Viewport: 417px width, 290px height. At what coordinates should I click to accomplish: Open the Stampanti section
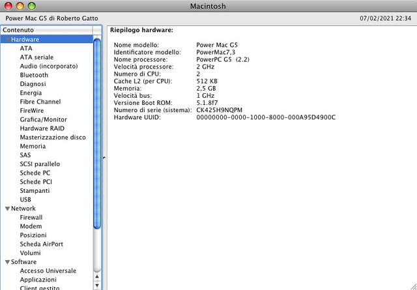click(x=35, y=191)
